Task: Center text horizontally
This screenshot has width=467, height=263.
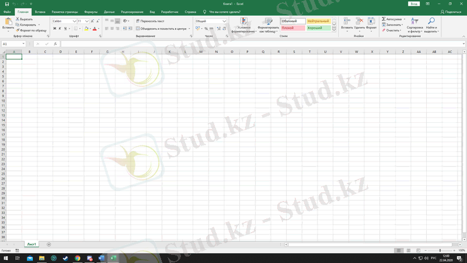Action: click(x=112, y=29)
